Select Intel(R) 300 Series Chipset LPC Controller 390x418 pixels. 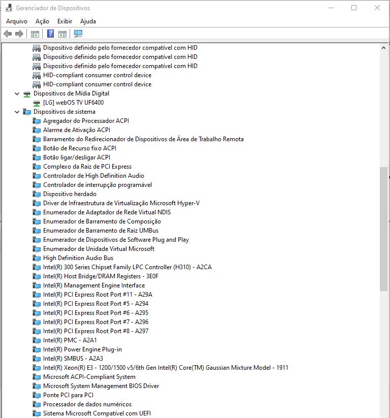pyautogui.click(x=127, y=267)
